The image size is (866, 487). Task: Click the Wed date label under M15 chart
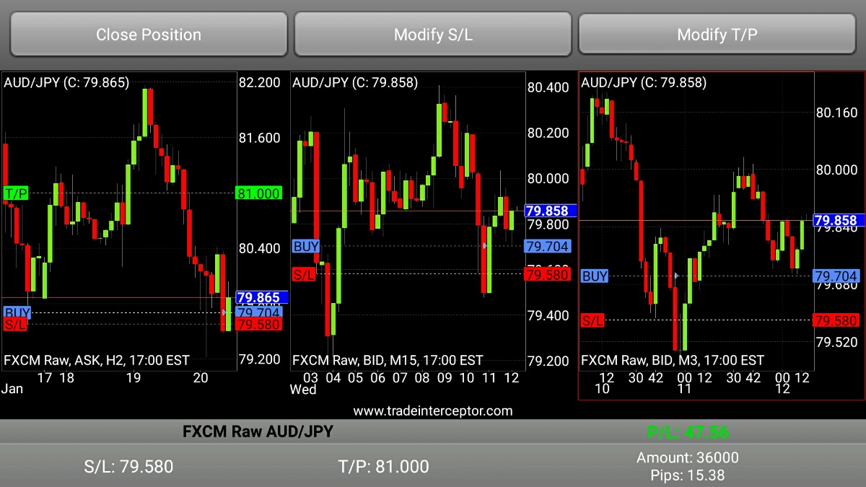tap(302, 390)
